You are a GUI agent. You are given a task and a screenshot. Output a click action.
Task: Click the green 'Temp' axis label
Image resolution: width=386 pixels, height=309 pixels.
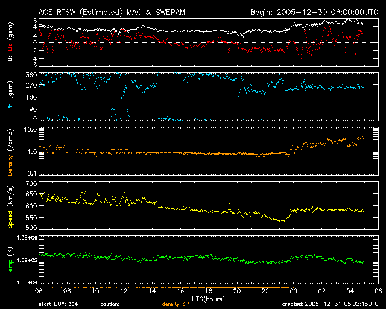(x=10, y=267)
